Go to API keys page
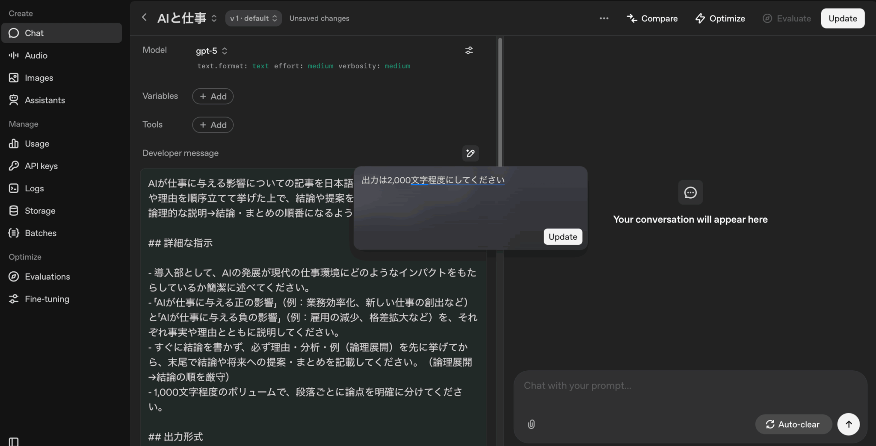 (x=41, y=166)
